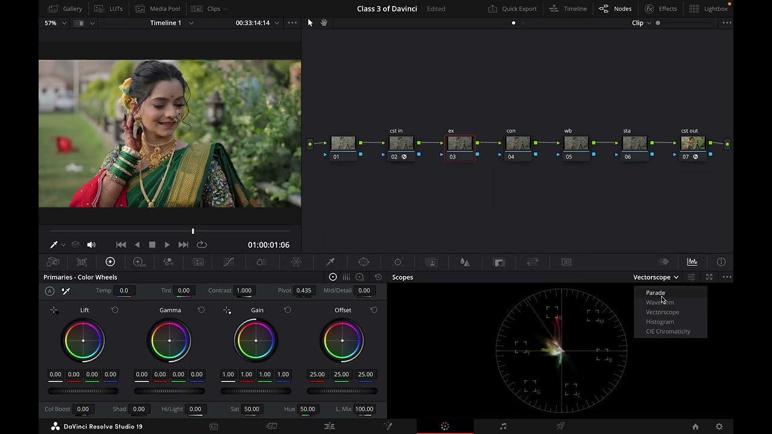Click the Quick Export button
772x434 pixels.
tap(512, 9)
